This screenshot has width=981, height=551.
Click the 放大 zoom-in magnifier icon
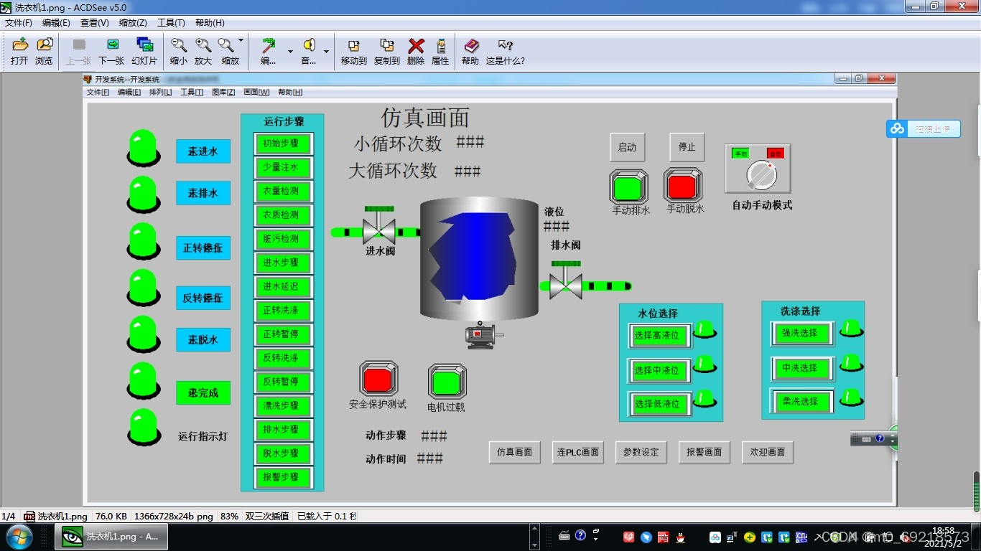[203, 45]
